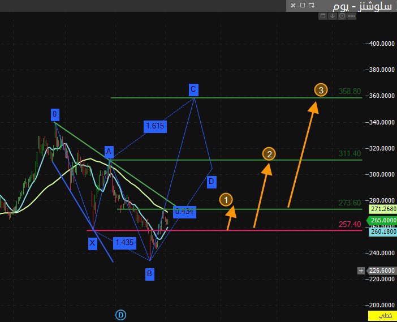Close the chart window

(293, 5)
